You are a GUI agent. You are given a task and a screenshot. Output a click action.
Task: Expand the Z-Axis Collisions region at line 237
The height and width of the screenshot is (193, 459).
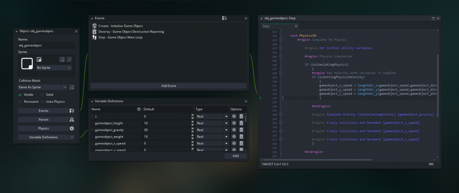point(281,139)
